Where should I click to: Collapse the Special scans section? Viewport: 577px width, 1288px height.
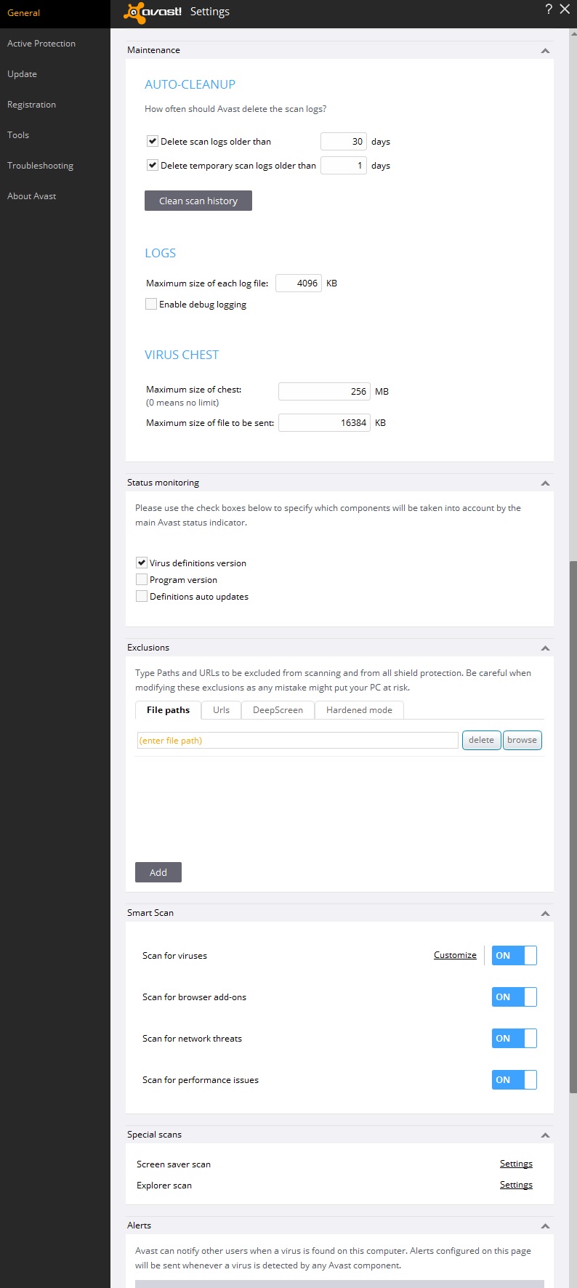[545, 1135]
